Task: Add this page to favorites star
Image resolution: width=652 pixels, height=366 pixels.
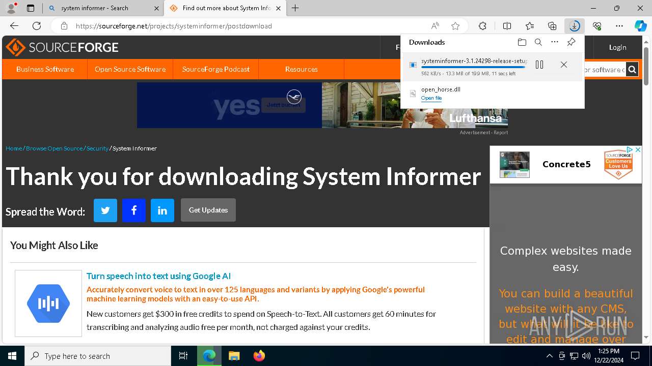Action: pos(455,26)
